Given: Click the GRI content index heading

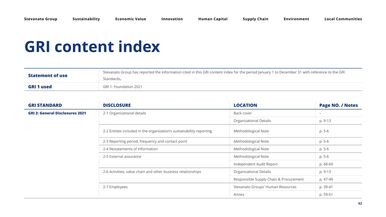Looking at the screenshot, I should [92, 47].
